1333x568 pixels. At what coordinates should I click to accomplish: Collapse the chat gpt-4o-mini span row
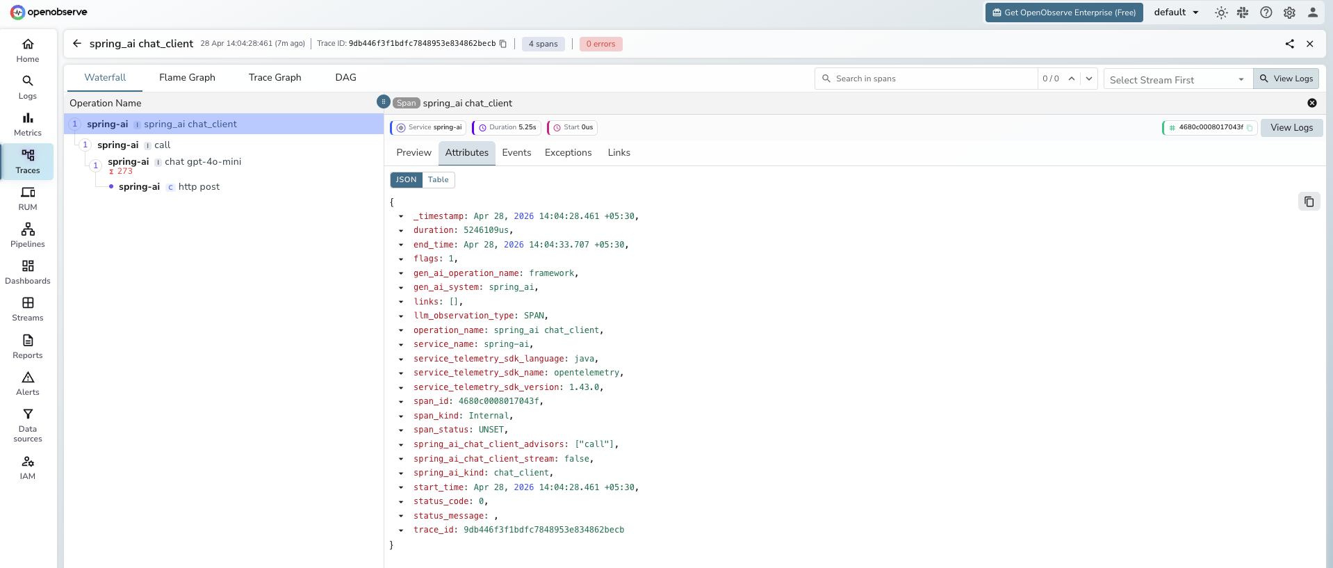[x=96, y=165]
